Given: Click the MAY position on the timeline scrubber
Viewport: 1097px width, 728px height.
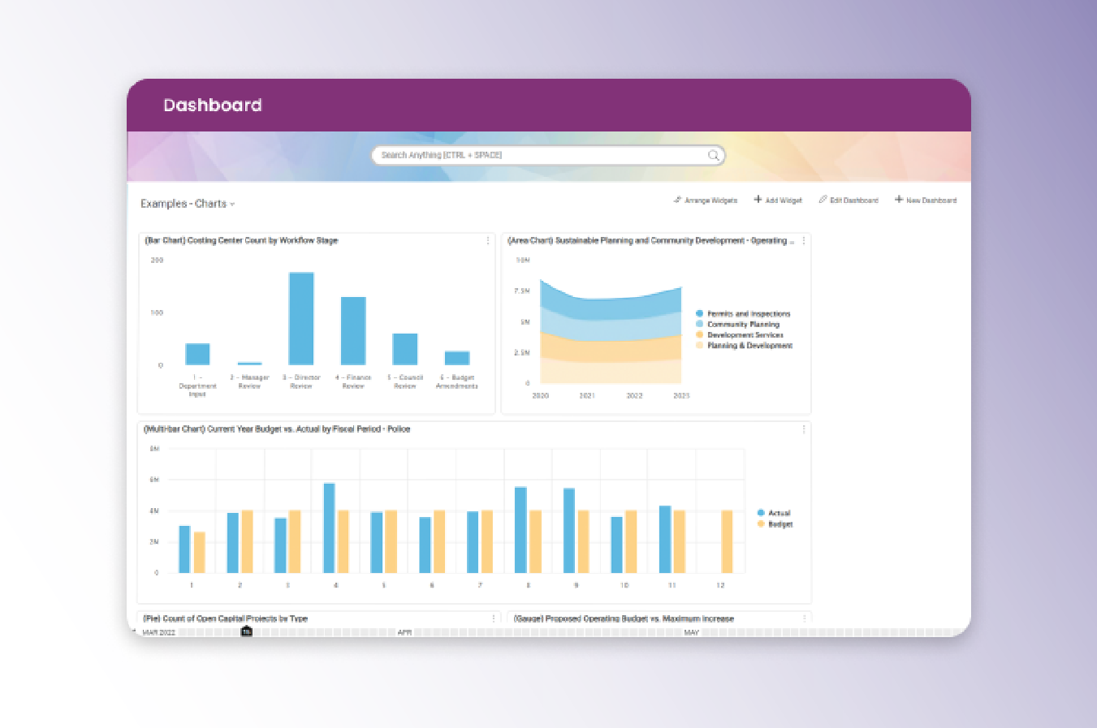Looking at the screenshot, I should (690, 631).
